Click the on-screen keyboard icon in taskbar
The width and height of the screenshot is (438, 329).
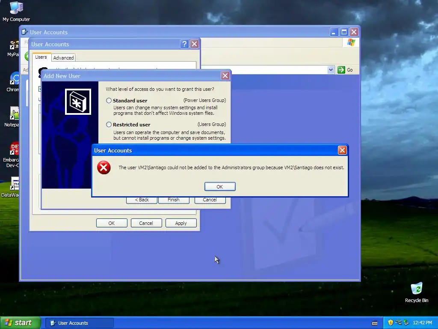coord(375,323)
